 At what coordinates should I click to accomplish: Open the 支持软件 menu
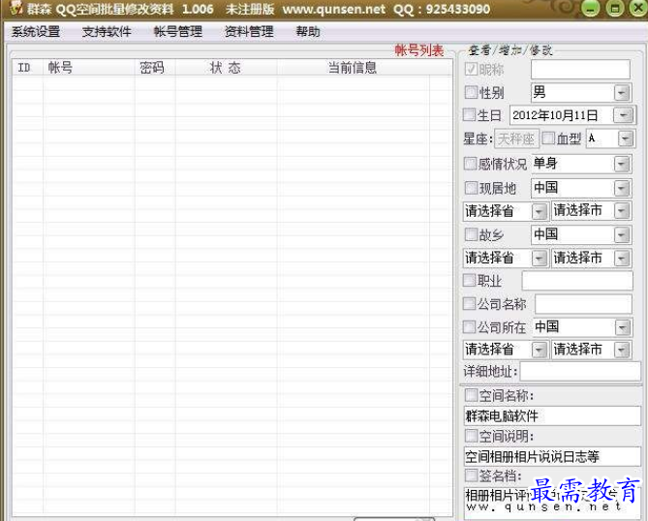[107, 31]
